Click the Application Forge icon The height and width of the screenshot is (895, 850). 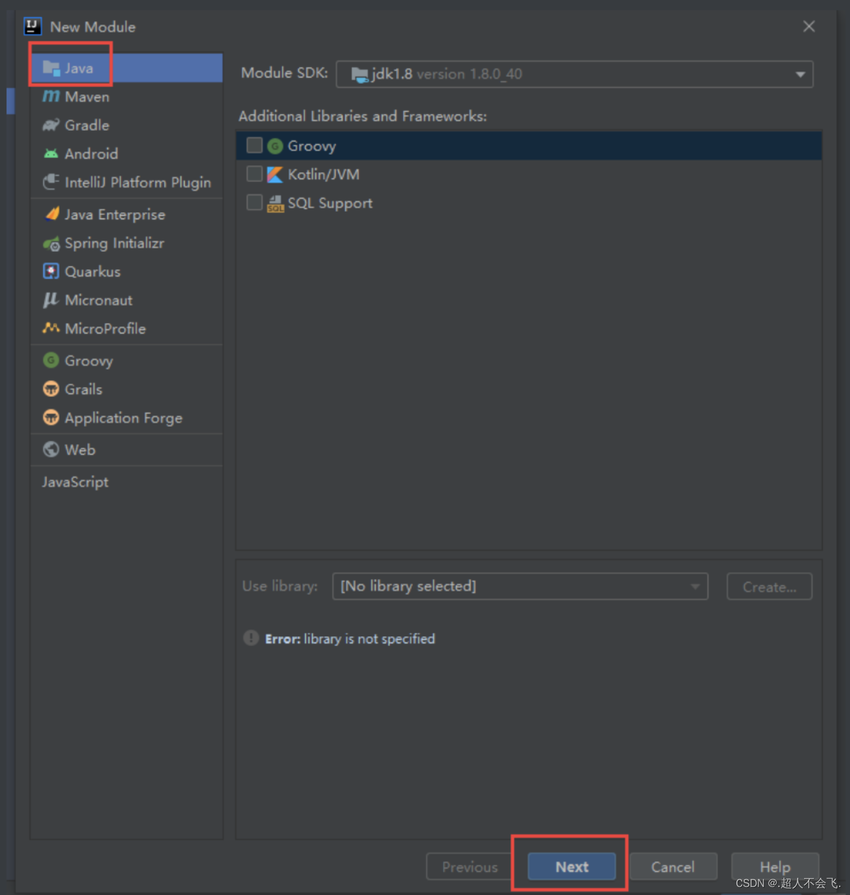click(51, 418)
